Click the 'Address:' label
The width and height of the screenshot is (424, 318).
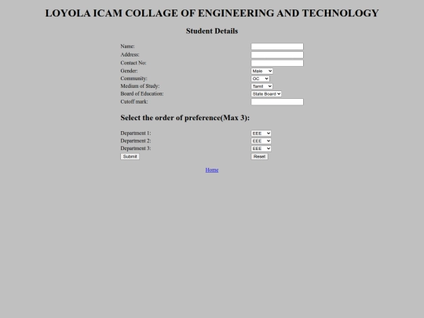point(130,55)
